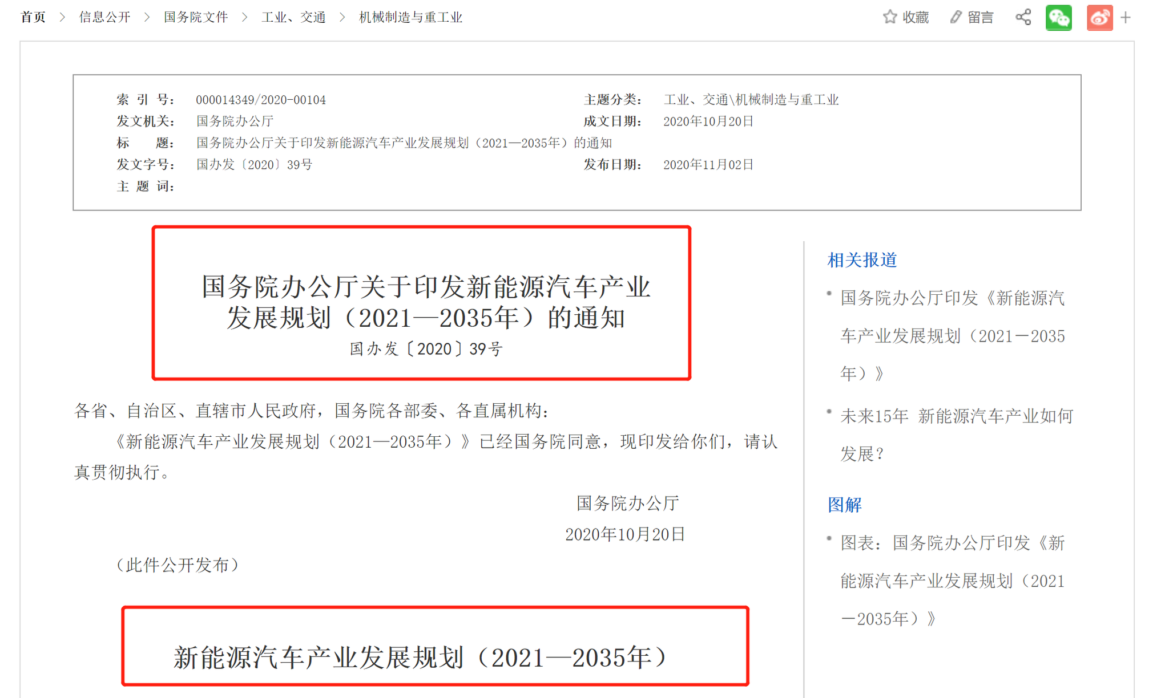Click the 相关报道 heading
This screenshot has height=698, width=1169.
click(x=862, y=260)
